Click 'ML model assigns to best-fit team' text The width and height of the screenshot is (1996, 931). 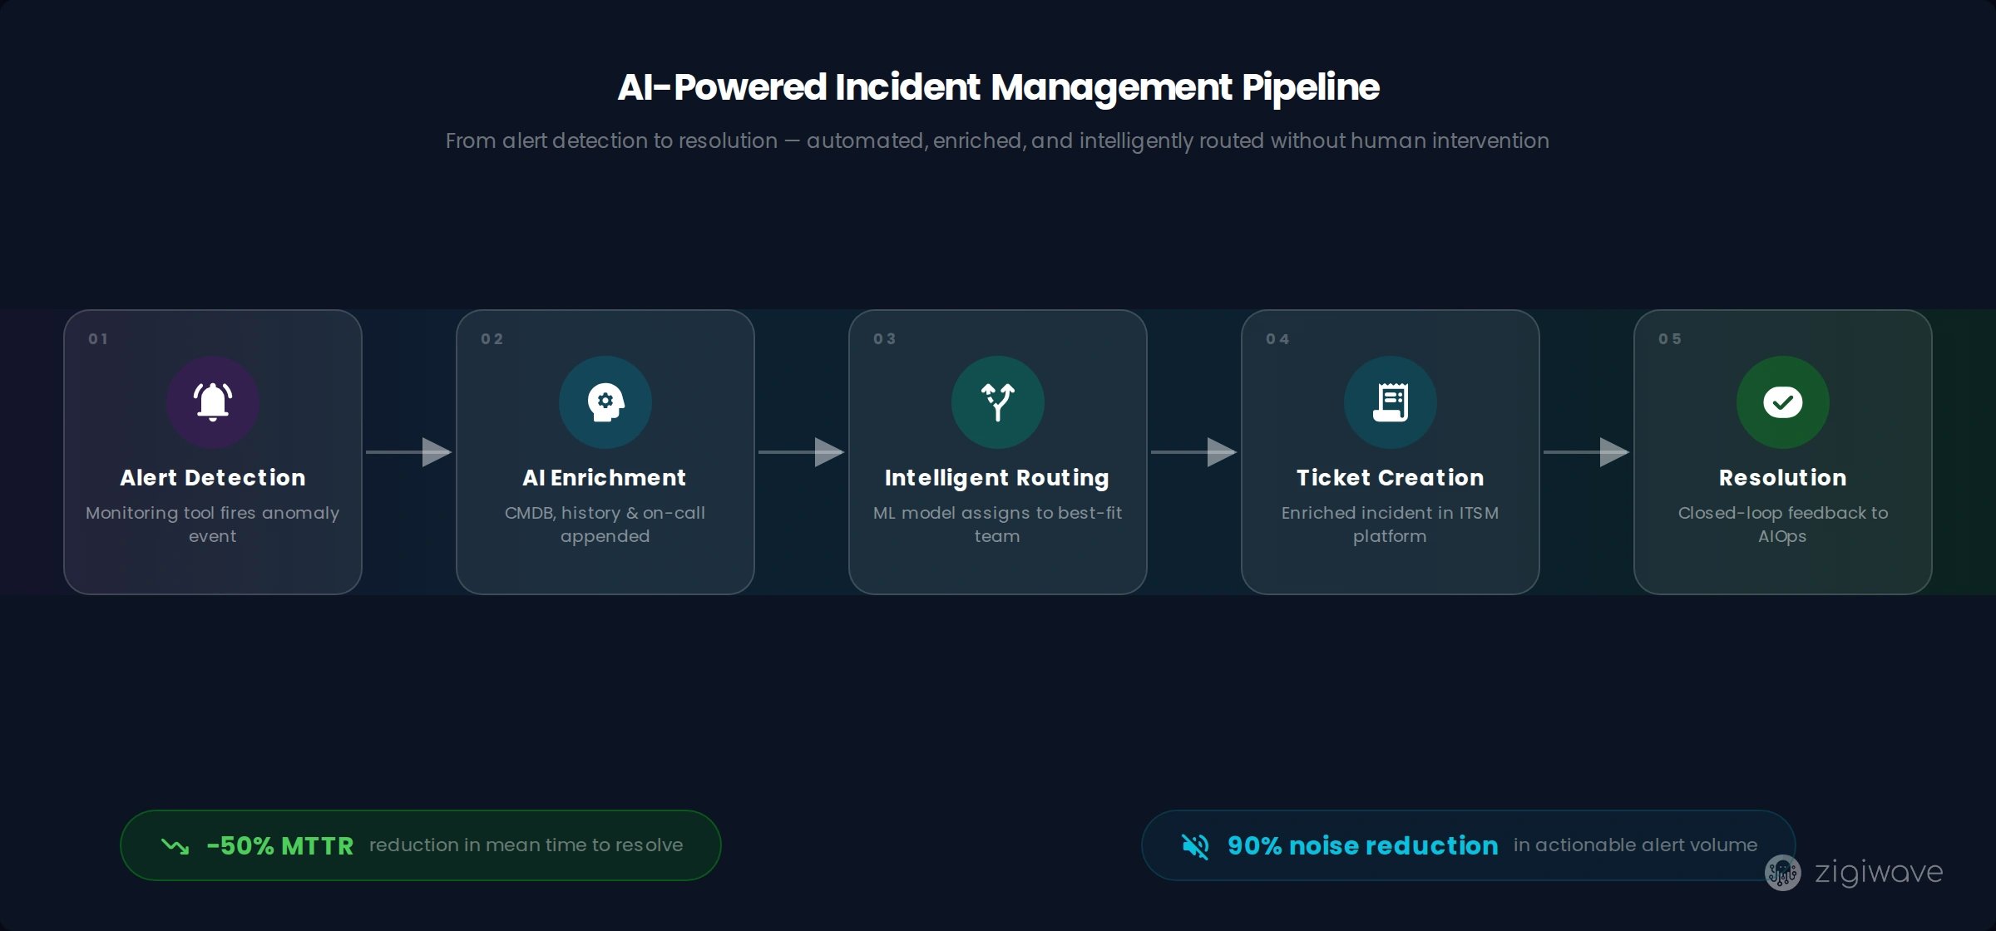click(997, 525)
